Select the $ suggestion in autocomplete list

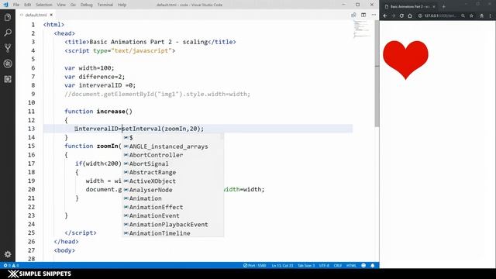173,138
